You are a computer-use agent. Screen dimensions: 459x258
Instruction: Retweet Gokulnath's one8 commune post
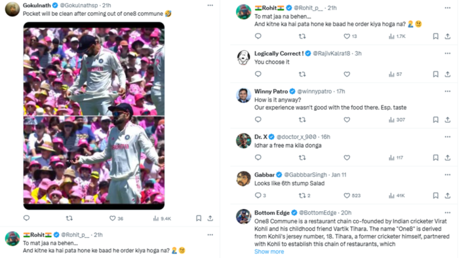69,218
